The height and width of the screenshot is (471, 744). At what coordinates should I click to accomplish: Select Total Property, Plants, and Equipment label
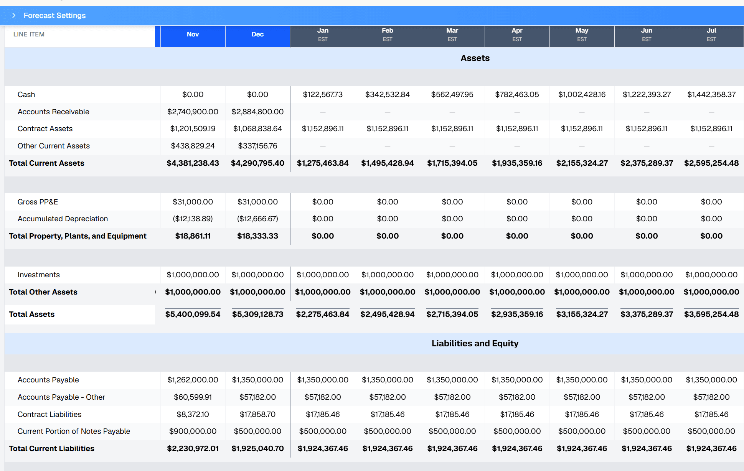click(x=78, y=236)
